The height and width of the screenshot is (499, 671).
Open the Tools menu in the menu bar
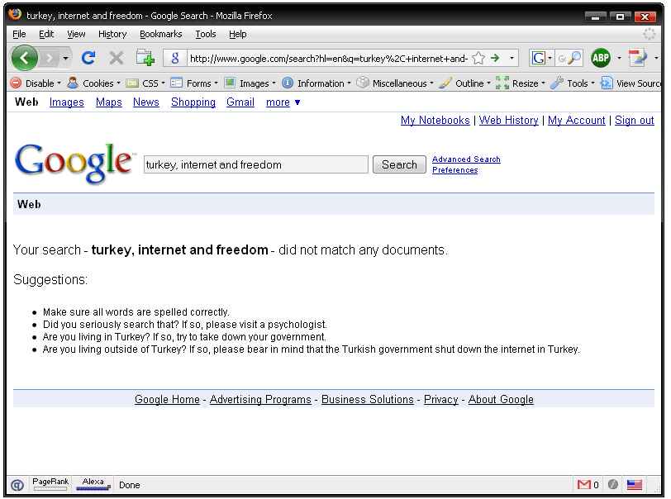coord(206,34)
